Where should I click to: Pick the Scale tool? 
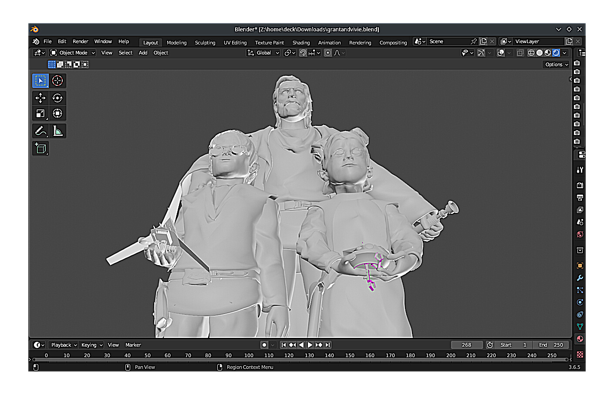(x=40, y=114)
